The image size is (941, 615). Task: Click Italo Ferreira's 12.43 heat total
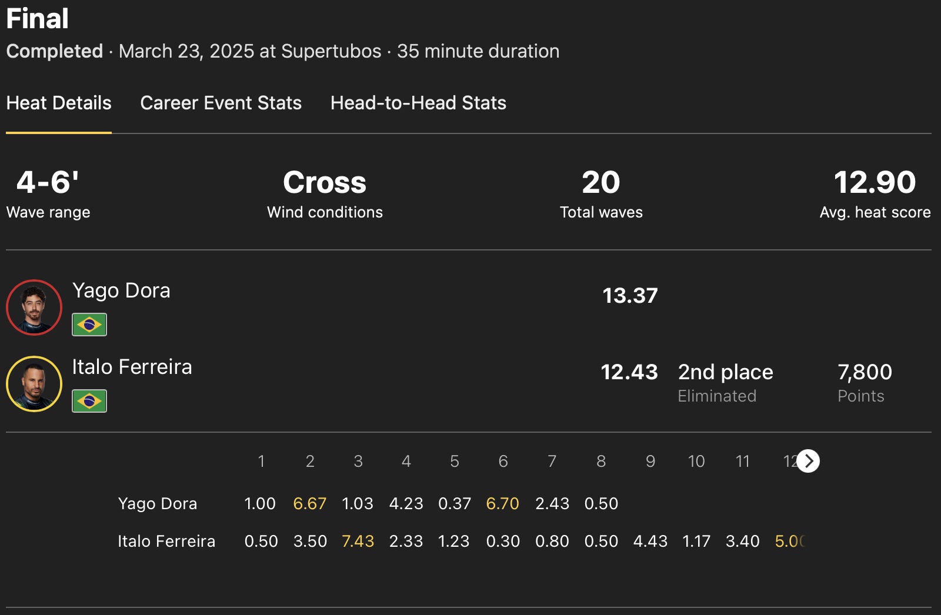(629, 372)
